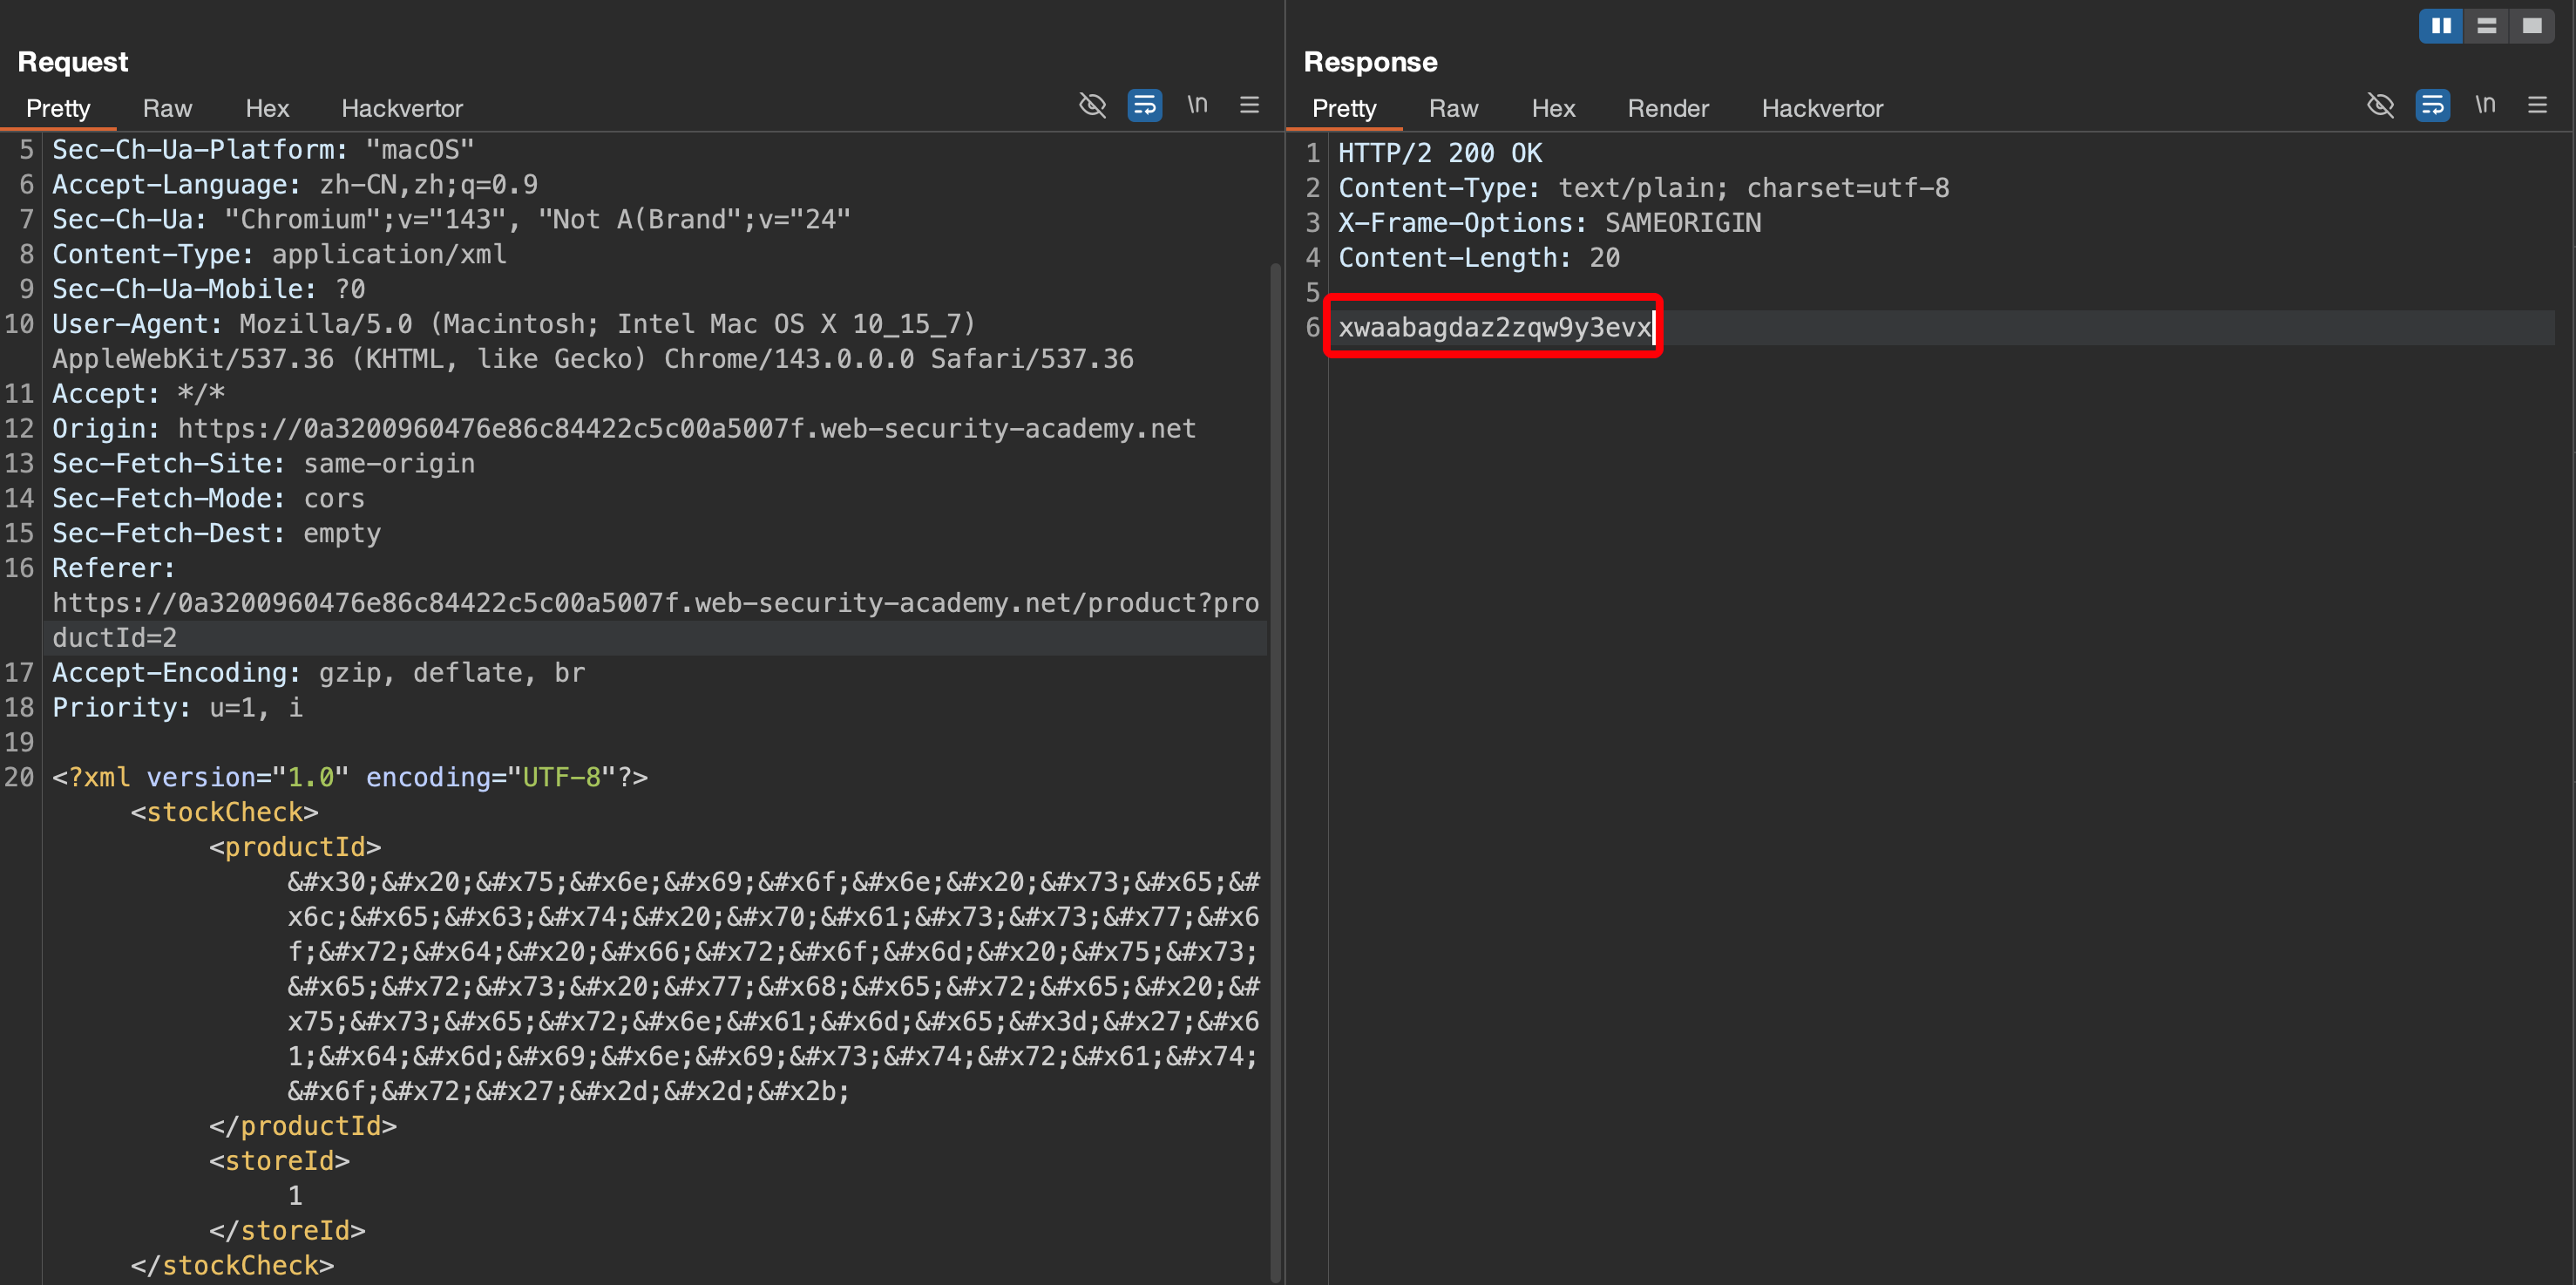Screen dimensions: 2576x1285
Task: Show newline characters in Response panel
Action: coord(2485,105)
